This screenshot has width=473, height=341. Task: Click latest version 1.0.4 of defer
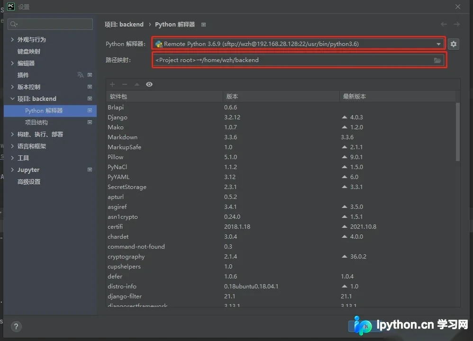point(347,277)
